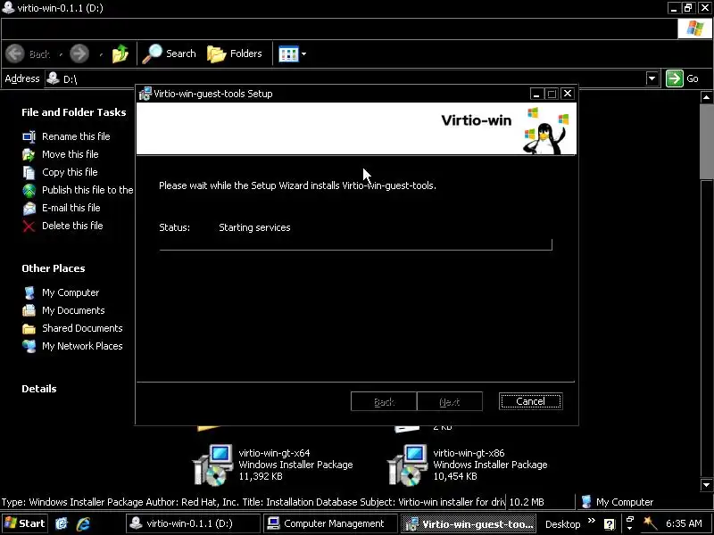Minimize the setup dialog
Image resolution: width=714 pixels, height=535 pixels.
[536, 94]
